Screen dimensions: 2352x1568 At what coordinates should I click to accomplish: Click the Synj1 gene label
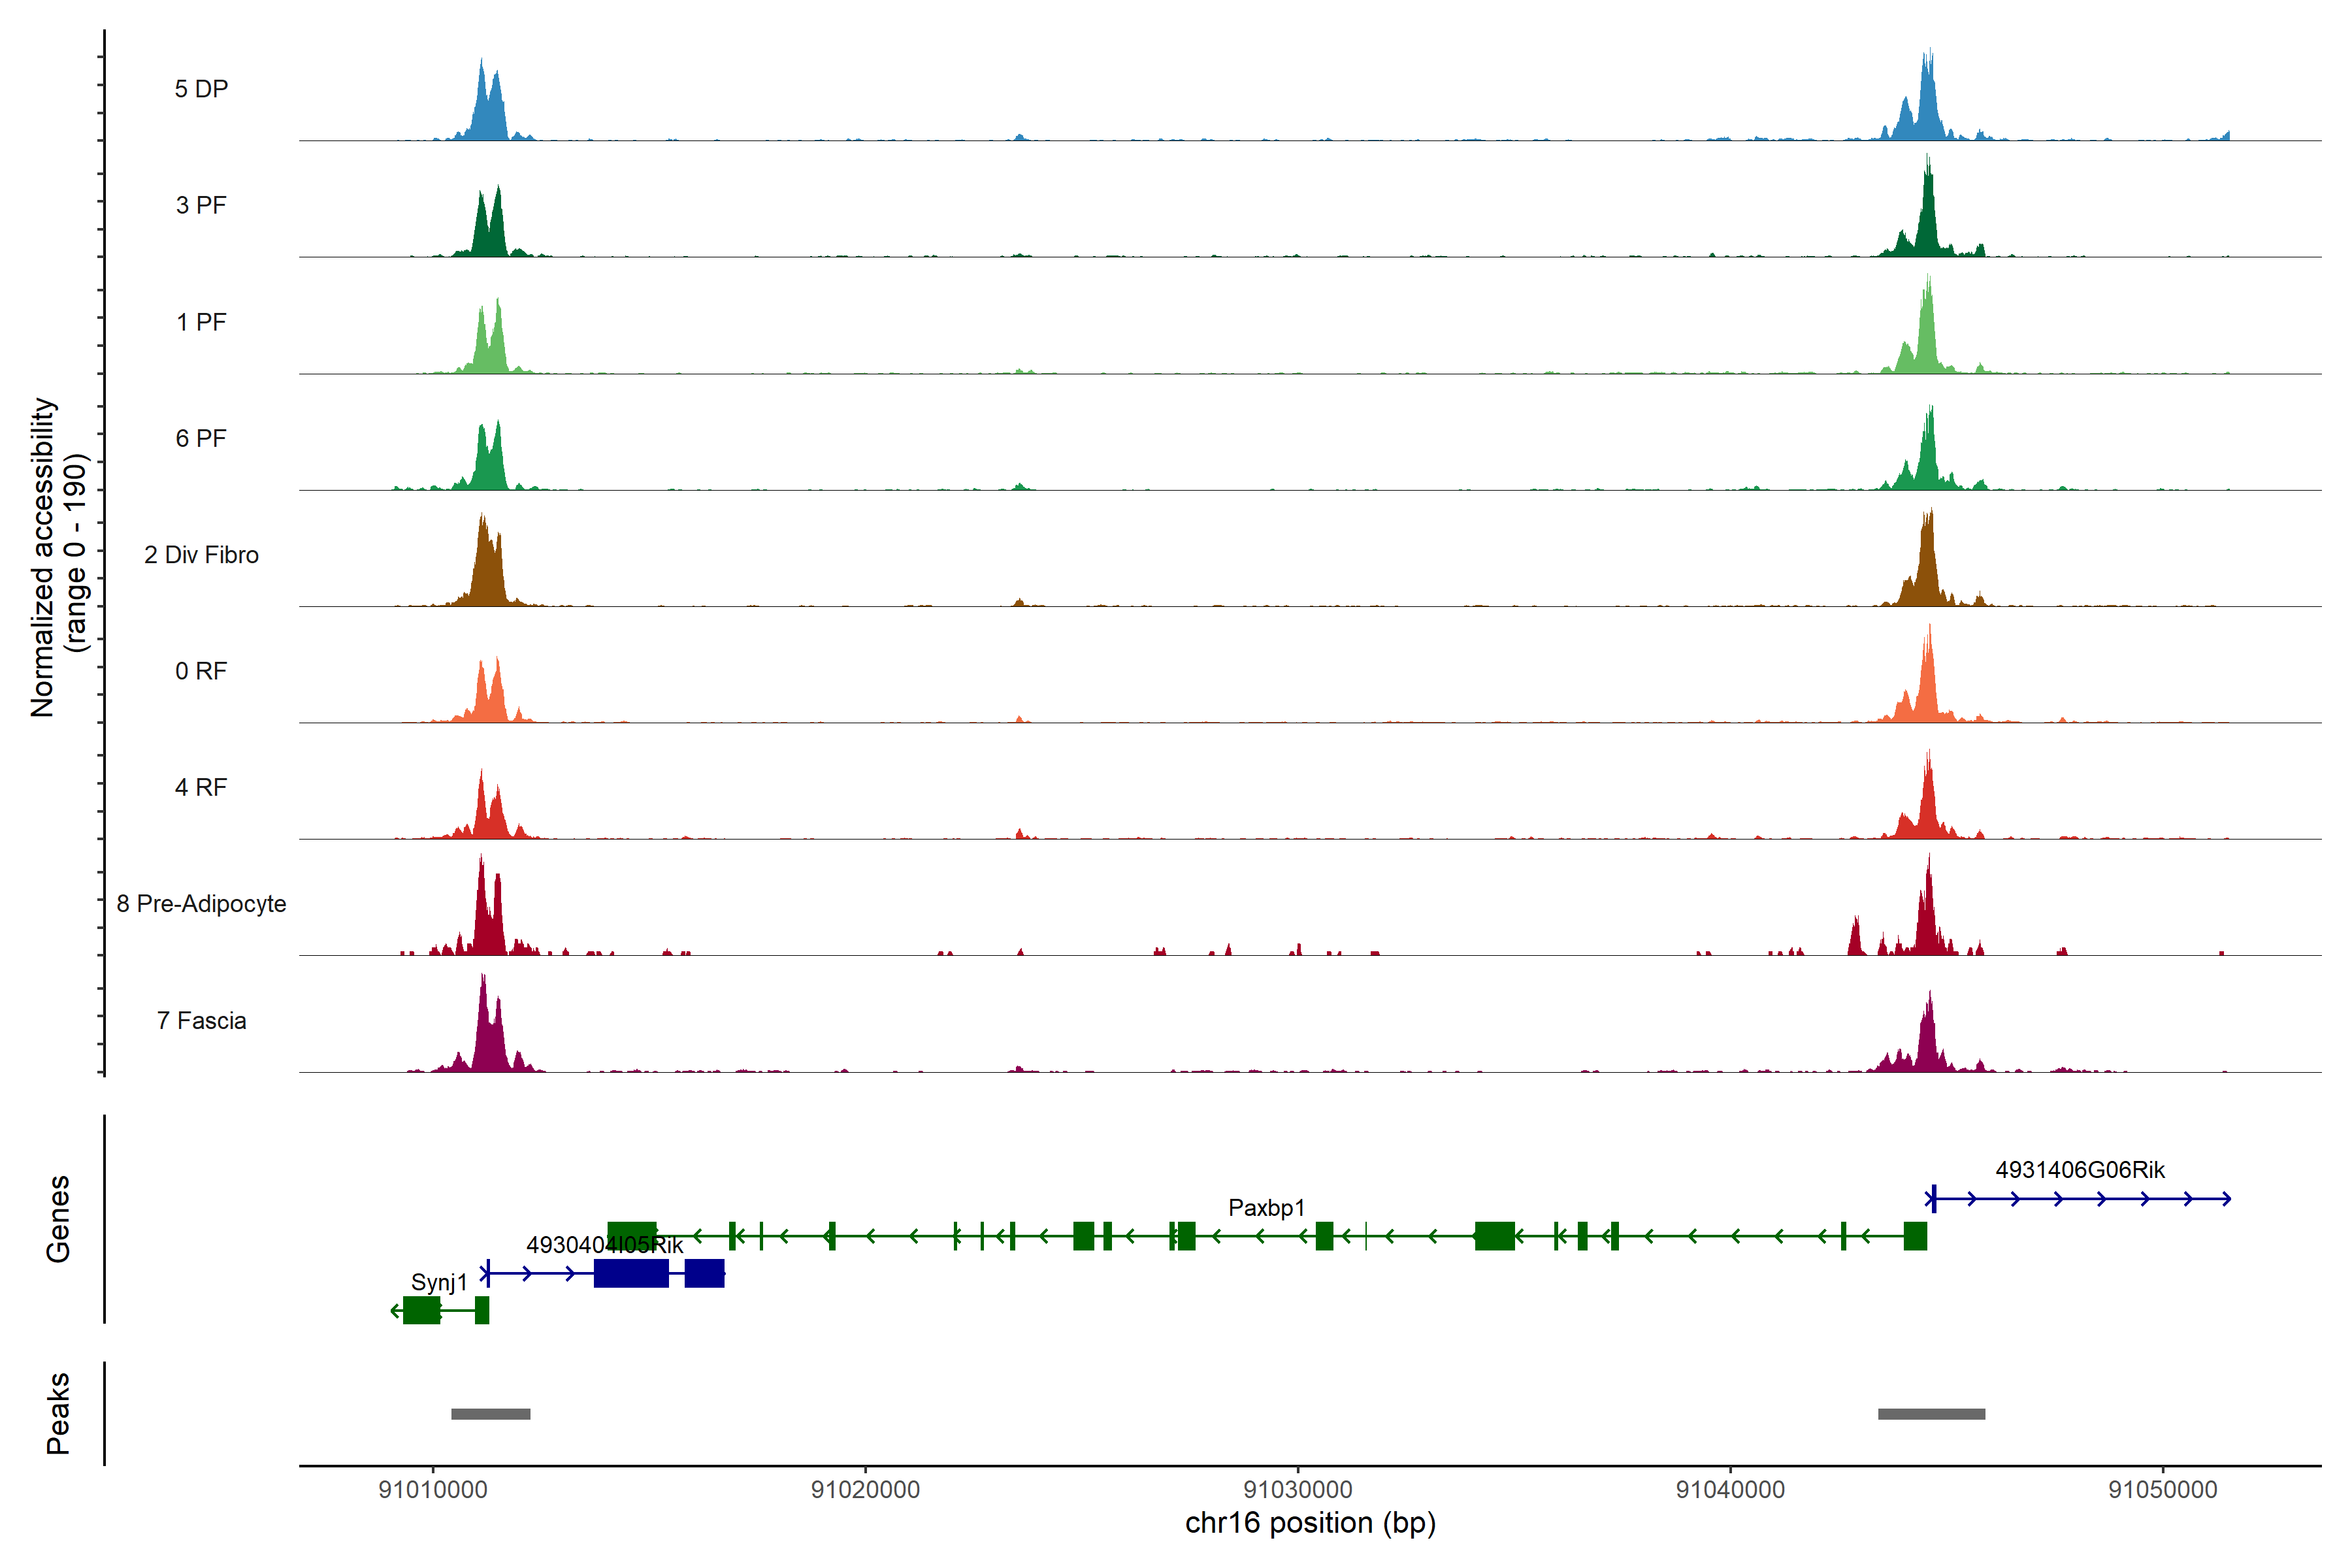coord(439,1282)
